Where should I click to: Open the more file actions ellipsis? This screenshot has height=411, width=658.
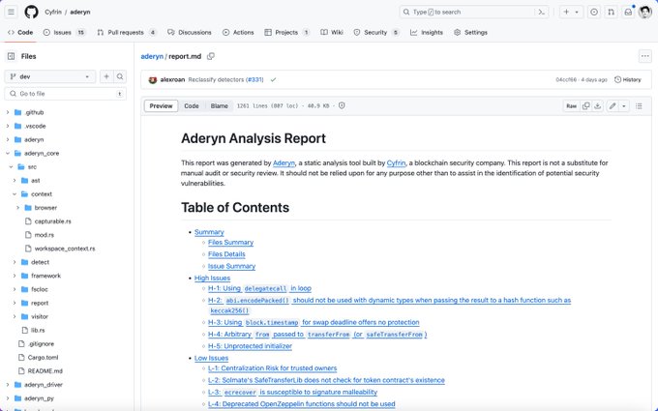645,56
